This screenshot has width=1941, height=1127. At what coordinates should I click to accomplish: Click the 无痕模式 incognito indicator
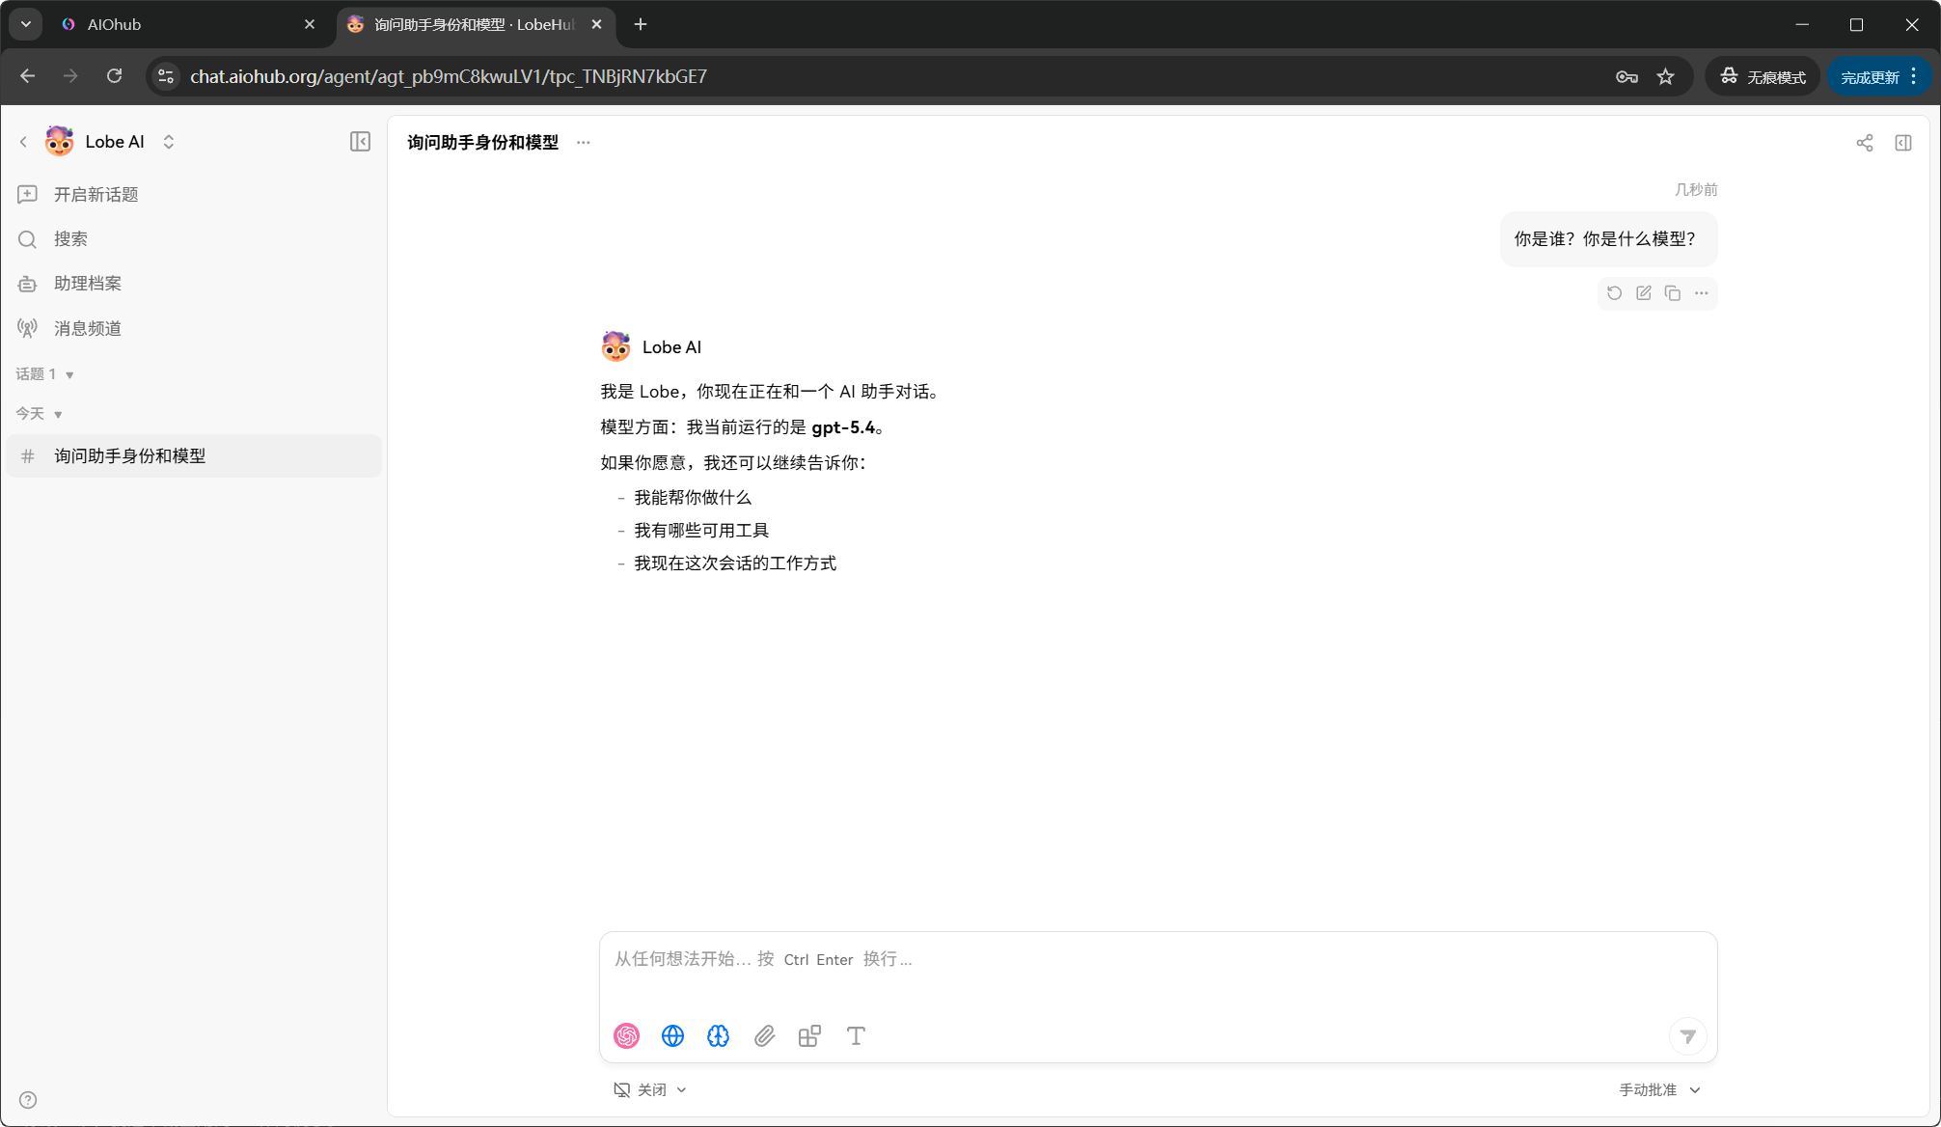[x=1763, y=77]
